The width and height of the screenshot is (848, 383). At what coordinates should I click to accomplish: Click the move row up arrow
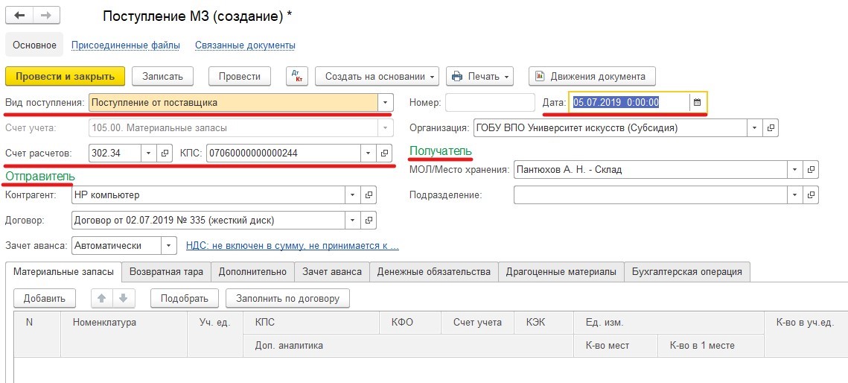tap(102, 298)
